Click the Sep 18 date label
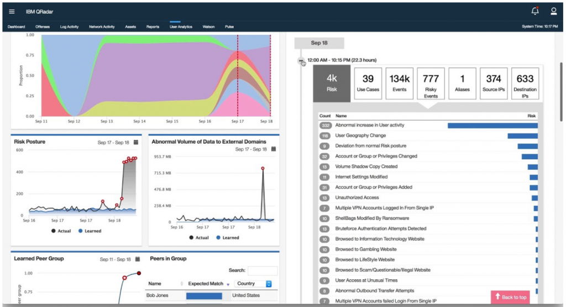Image resolution: width=566 pixels, height=307 pixels. [x=319, y=43]
